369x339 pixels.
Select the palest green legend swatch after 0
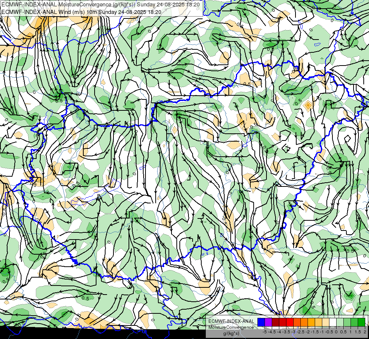tap(340, 322)
